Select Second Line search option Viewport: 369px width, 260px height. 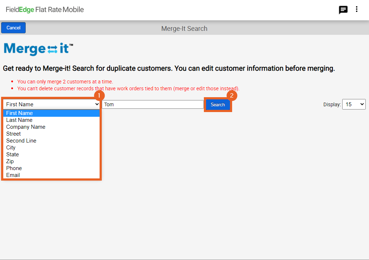(21, 141)
